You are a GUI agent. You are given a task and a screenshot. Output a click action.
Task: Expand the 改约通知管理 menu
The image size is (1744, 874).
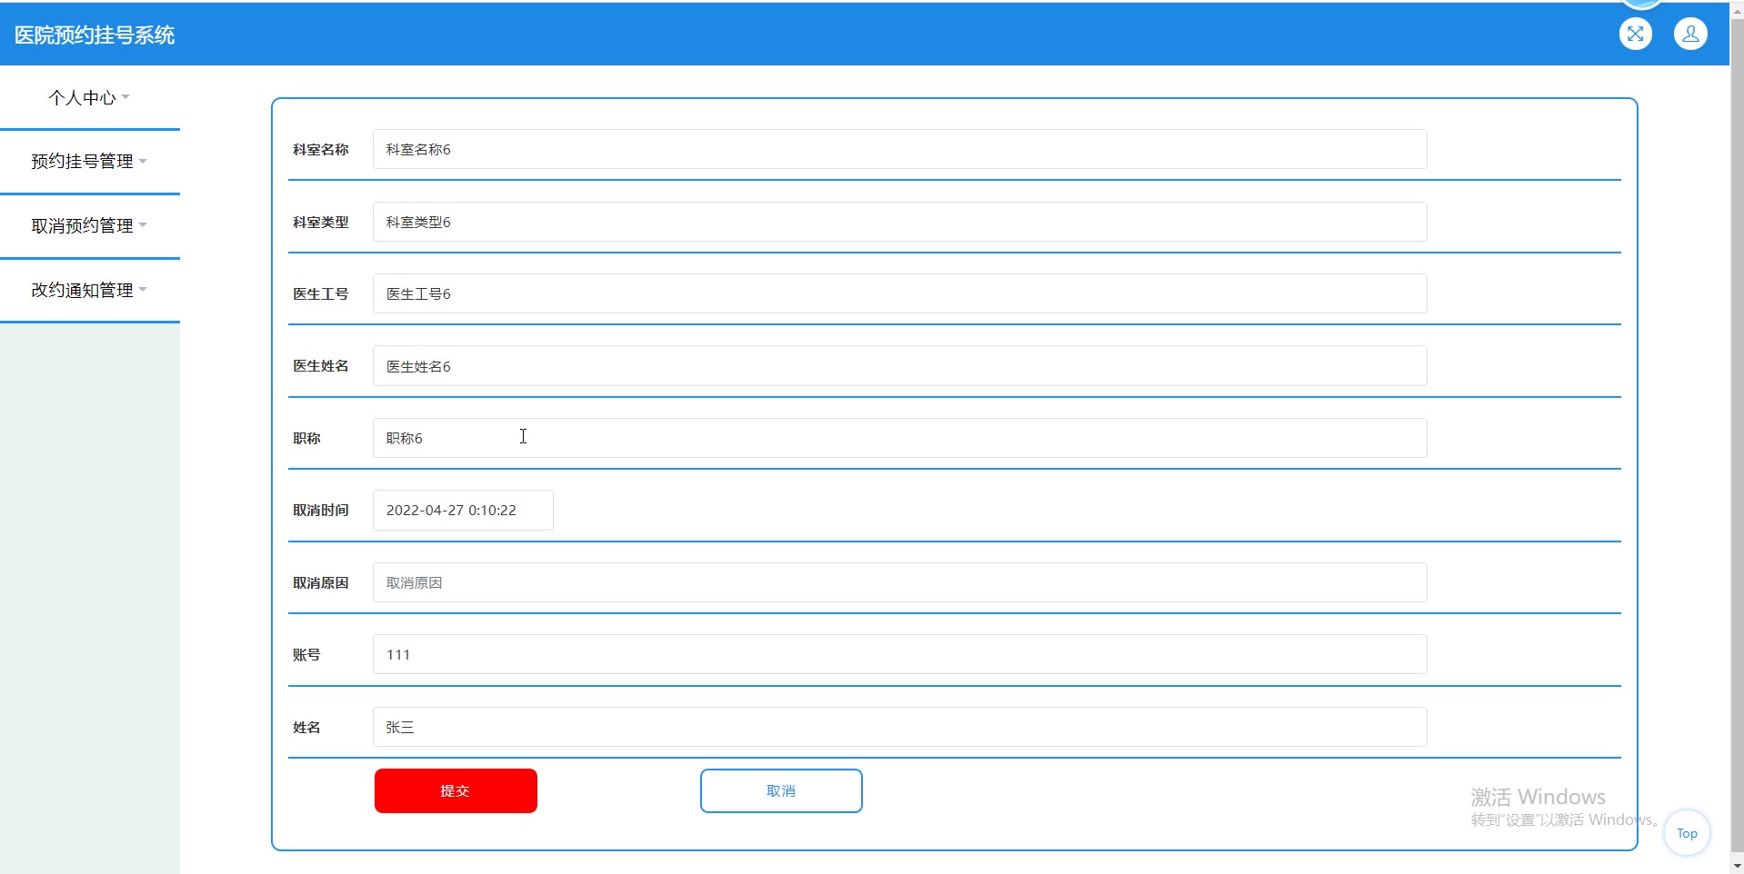pos(89,291)
